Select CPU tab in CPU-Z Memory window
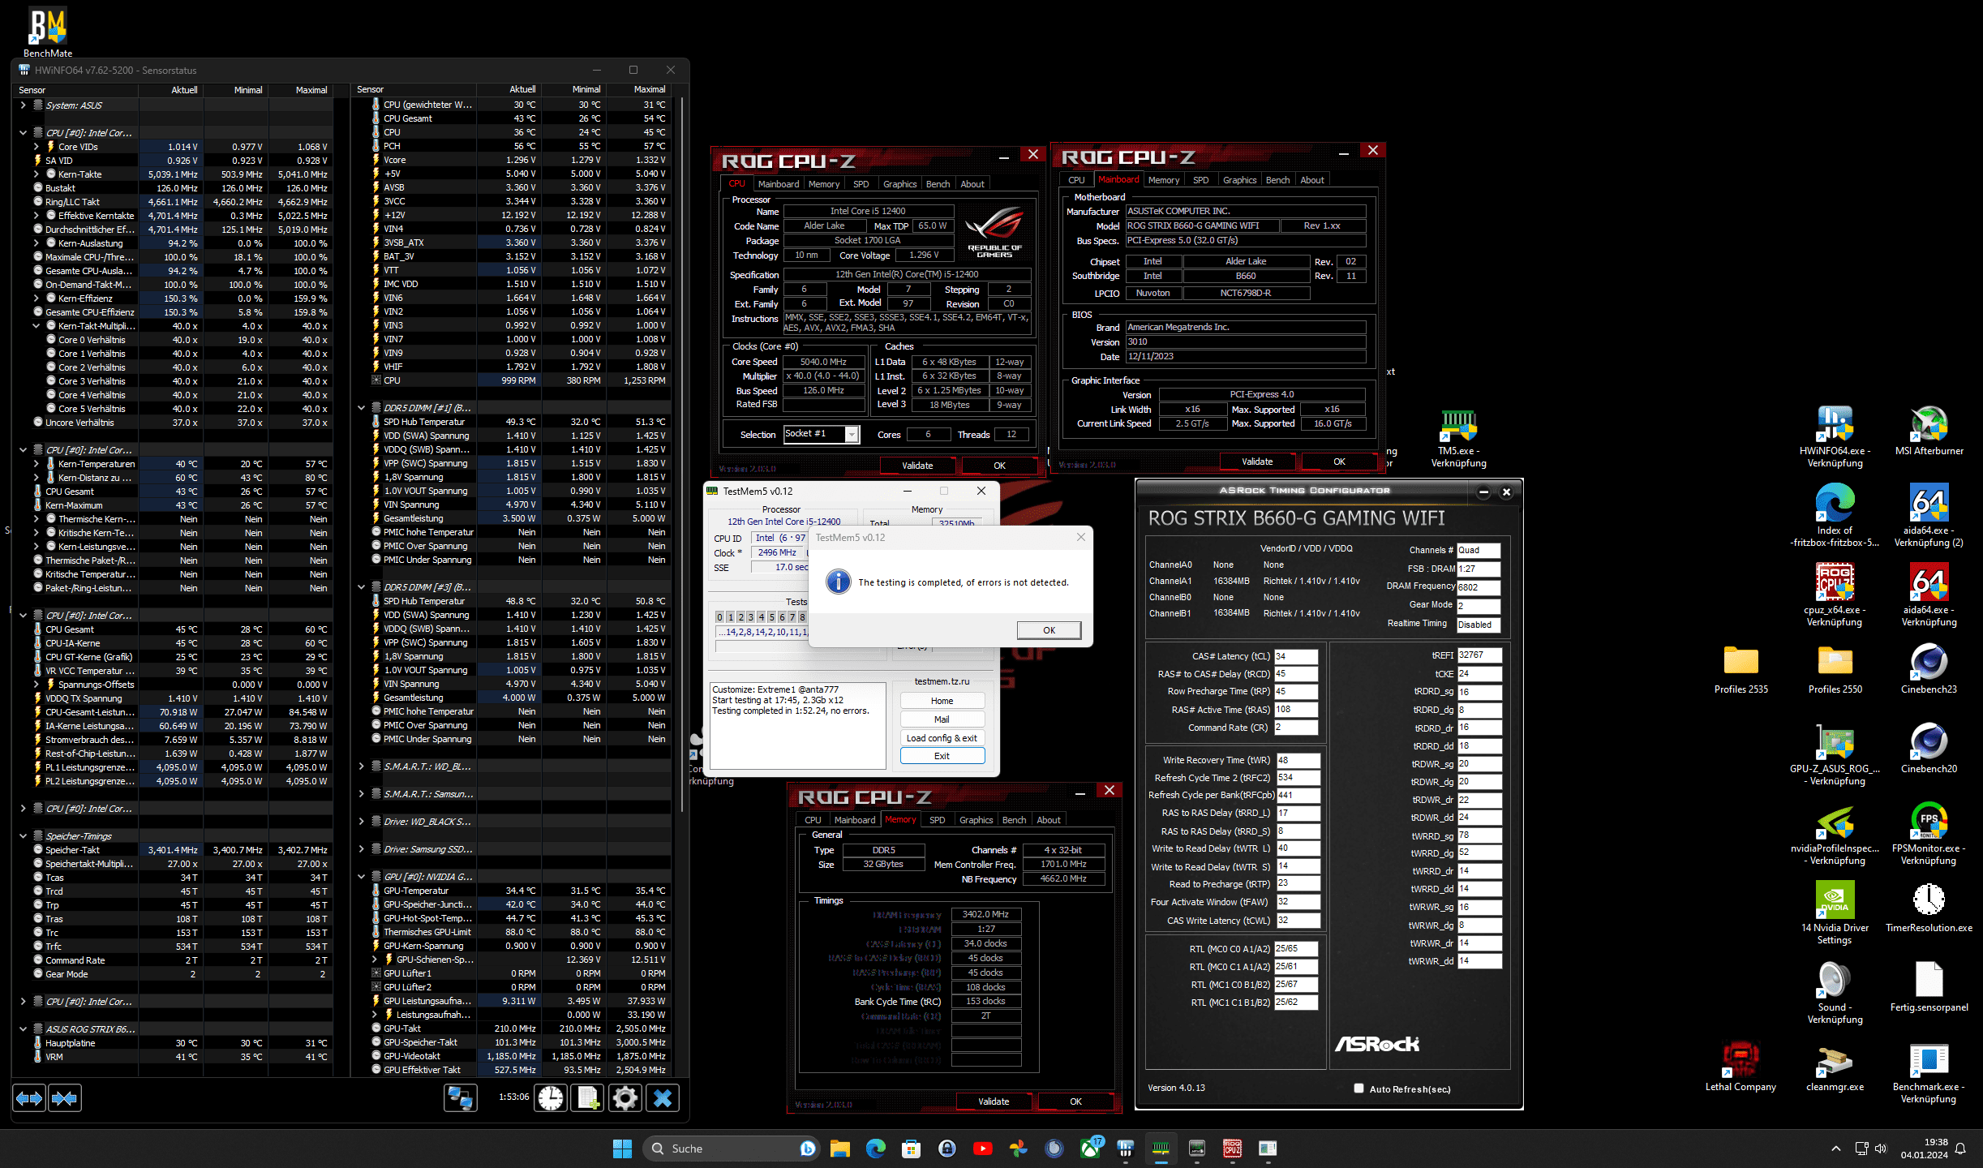Image resolution: width=1983 pixels, height=1168 pixels. 813,820
